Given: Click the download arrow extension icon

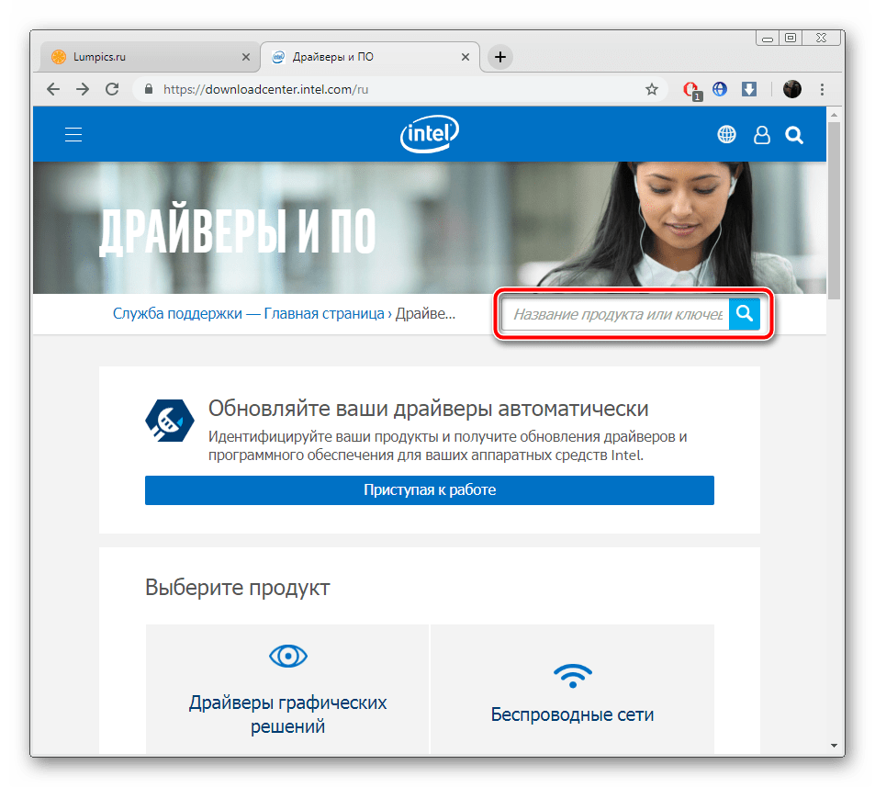Looking at the screenshot, I should point(748,89).
